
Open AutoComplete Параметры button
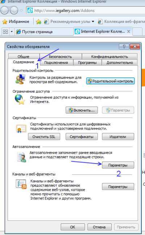(118, 165)
